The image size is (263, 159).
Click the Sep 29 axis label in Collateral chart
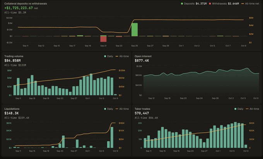pos(166,46)
